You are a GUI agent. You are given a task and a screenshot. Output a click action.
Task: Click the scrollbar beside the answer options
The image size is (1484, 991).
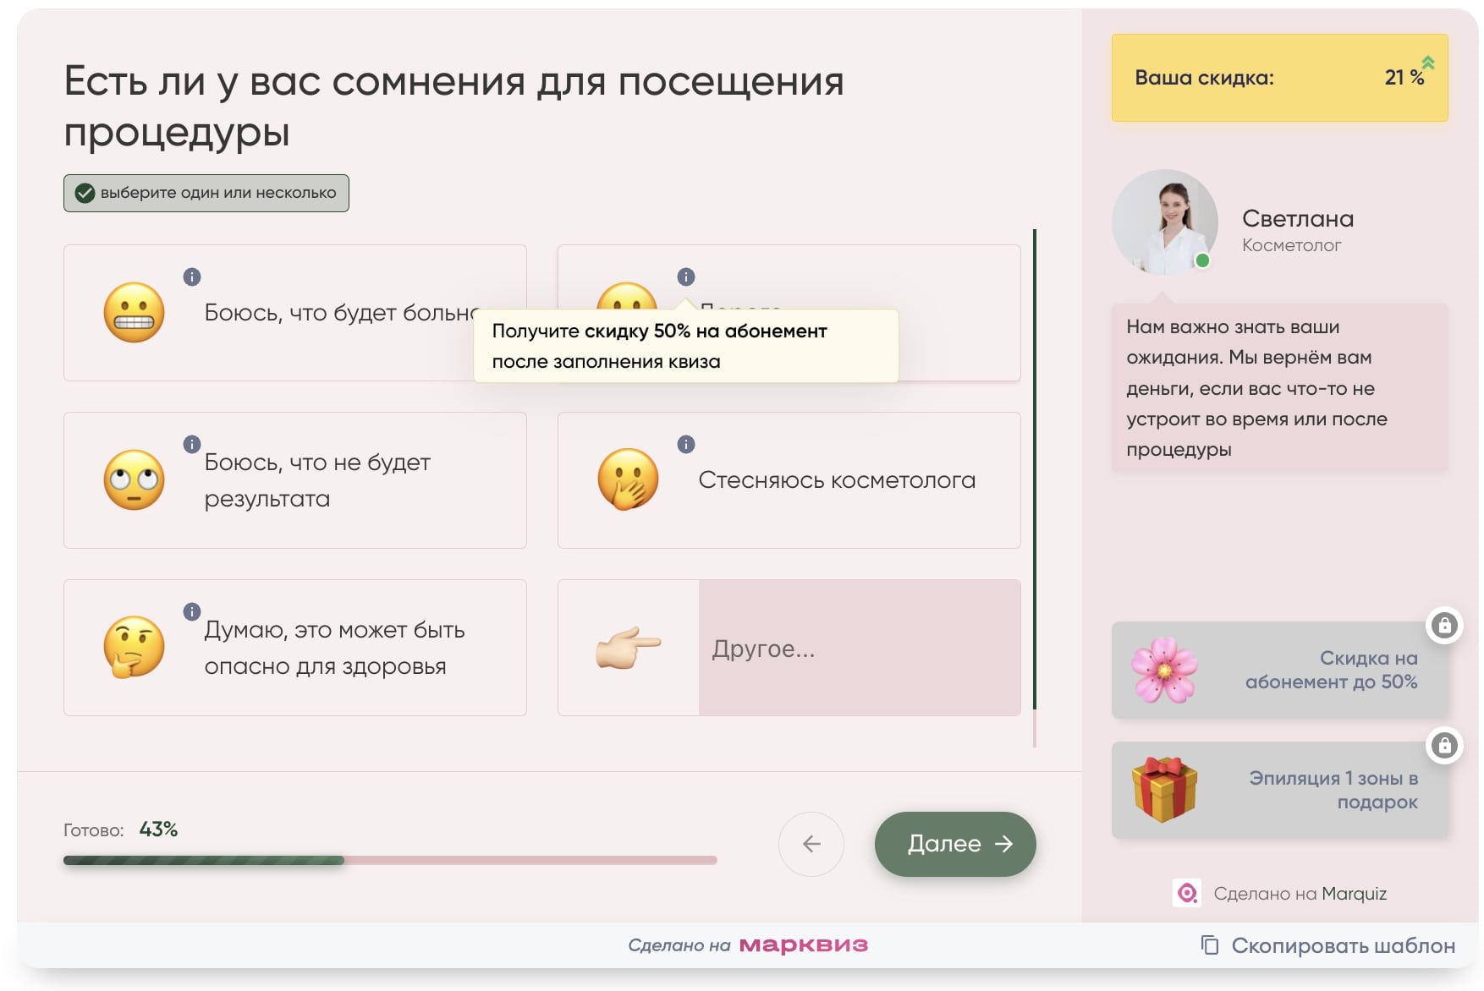(x=1034, y=474)
